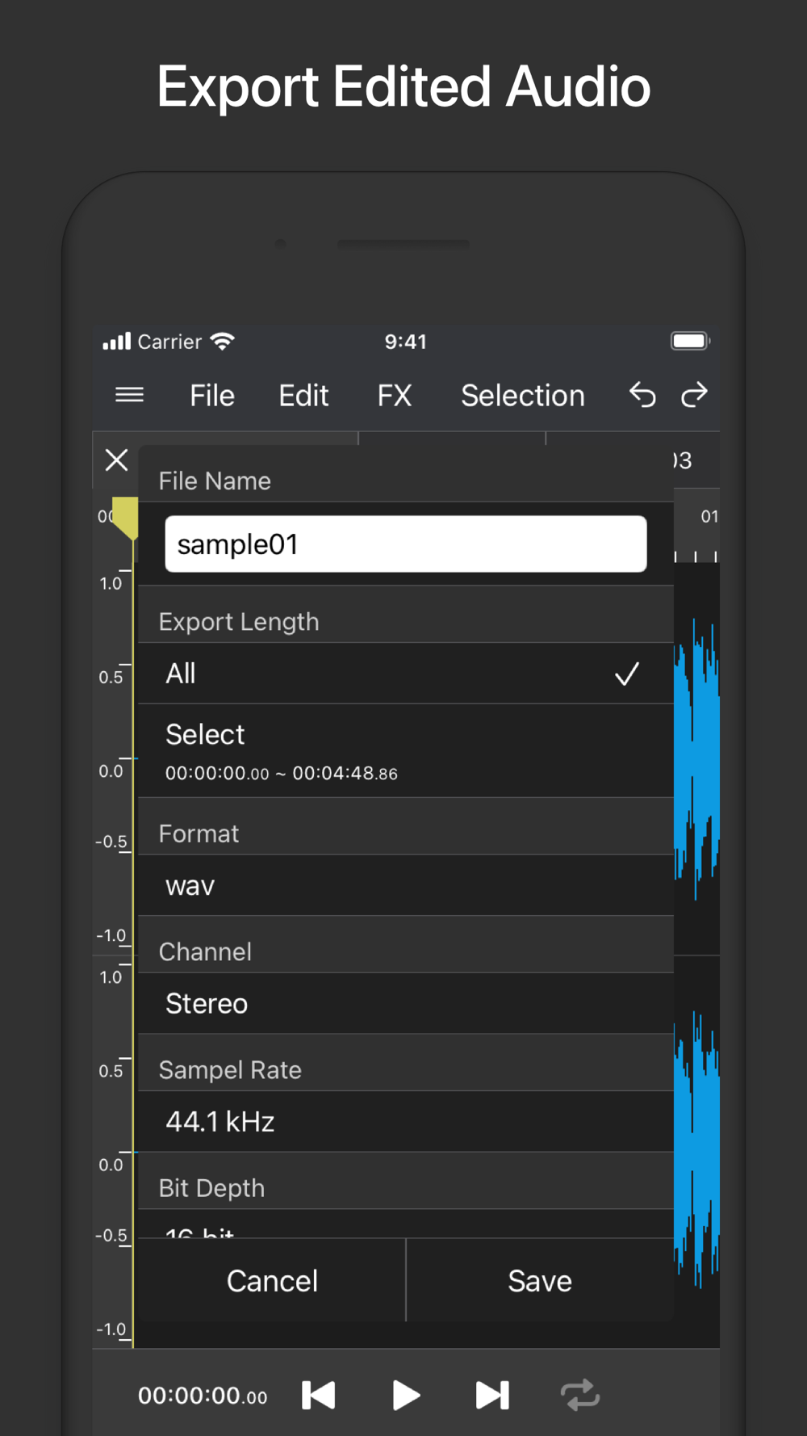This screenshot has width=807, height=1436.
Task: Open the 44.1 kHz sample rate option
Action: [x=406, y=1122]
